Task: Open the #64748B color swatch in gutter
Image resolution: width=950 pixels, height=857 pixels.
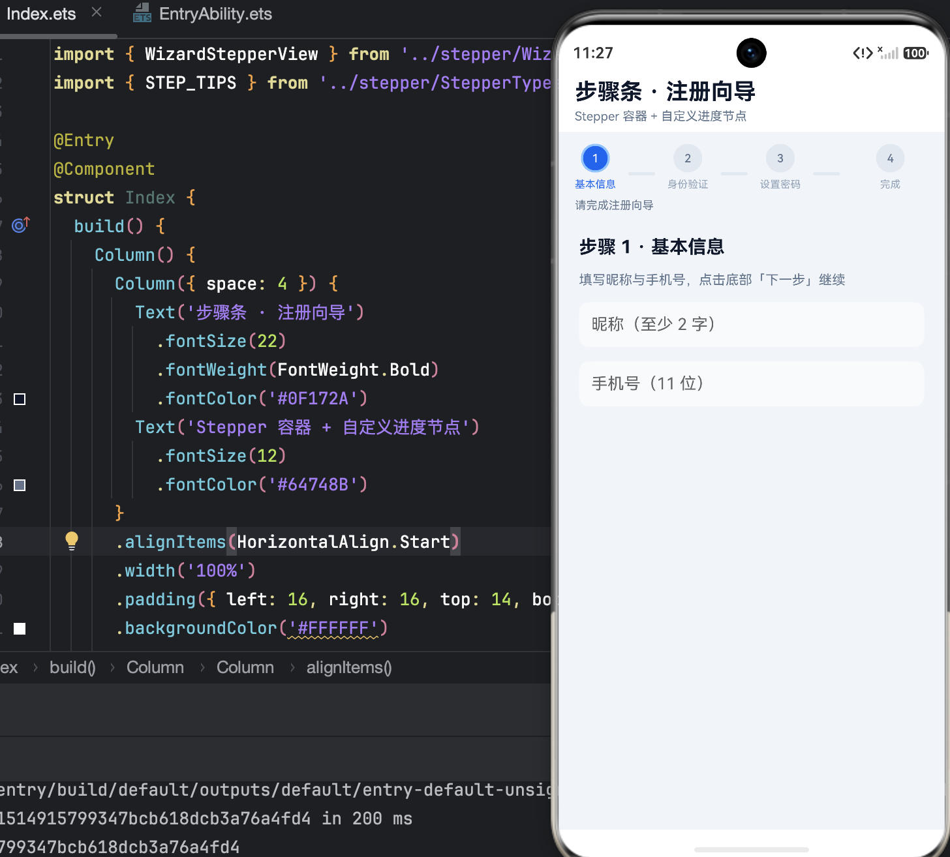Action: tap(20, 485)
